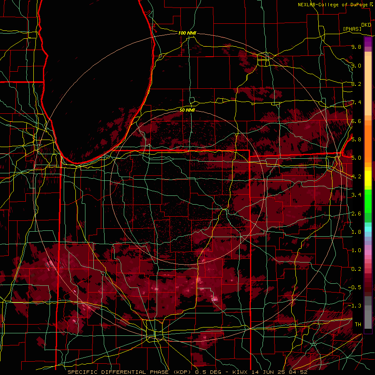Click the 9.0 color scale value
This screenshot has width=375, height=375.
click(356, 65)
